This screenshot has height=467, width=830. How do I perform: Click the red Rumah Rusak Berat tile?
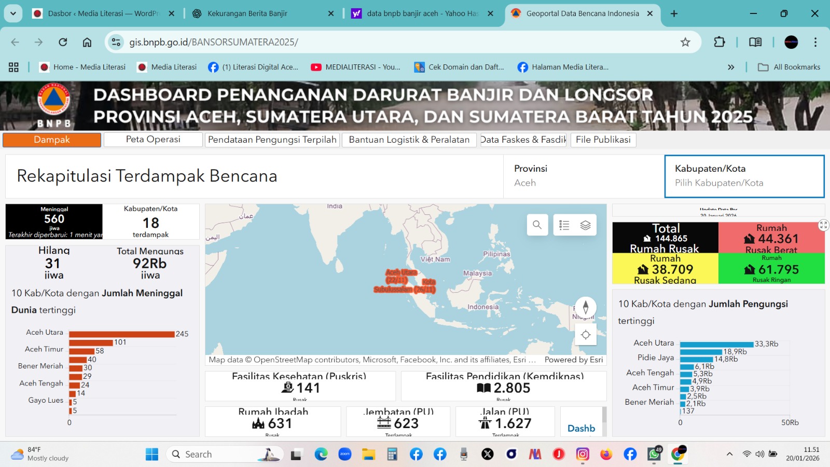click(771, 238)
